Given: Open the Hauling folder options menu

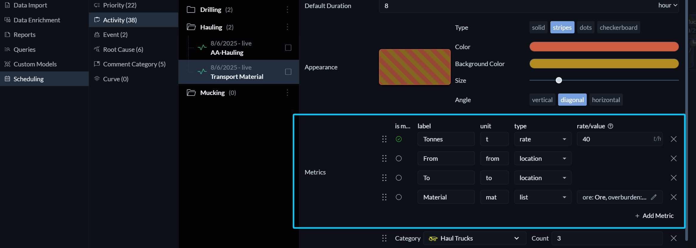Looking at the screenshot, I should (x=287, y=27).
